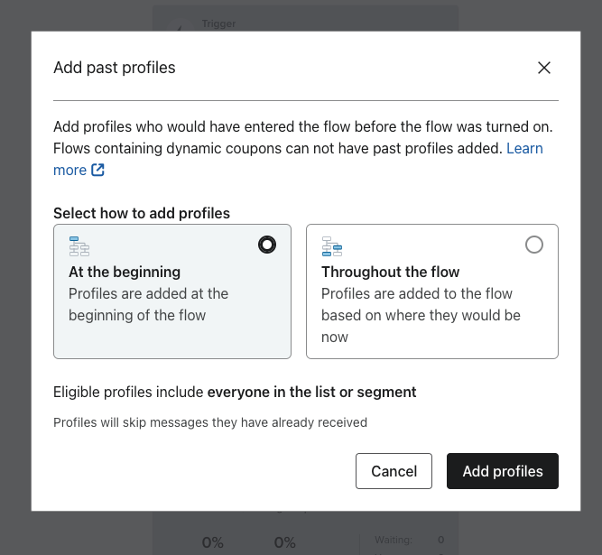602x555 pixels.
Task: Select the At the beginning radio button
Action: click(267, 245)
